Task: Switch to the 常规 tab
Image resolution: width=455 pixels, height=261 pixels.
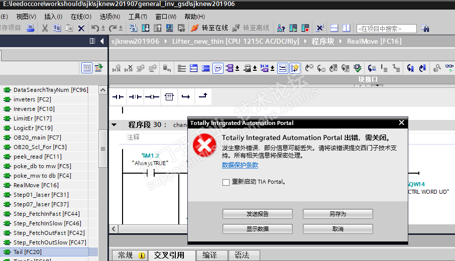Action: pos(130,255)
